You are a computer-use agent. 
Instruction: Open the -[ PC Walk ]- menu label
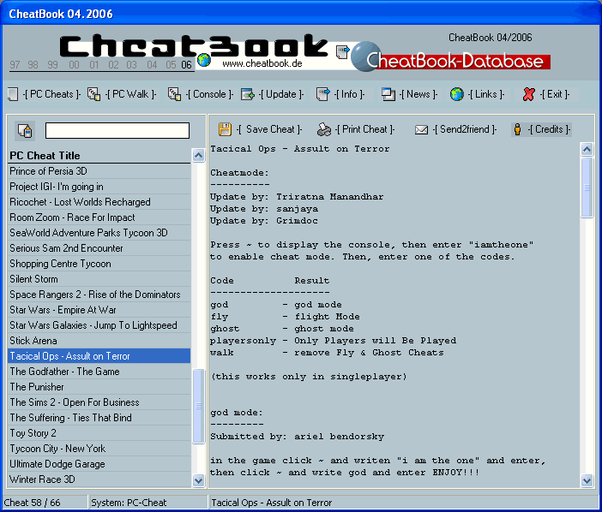click(131, 94)
